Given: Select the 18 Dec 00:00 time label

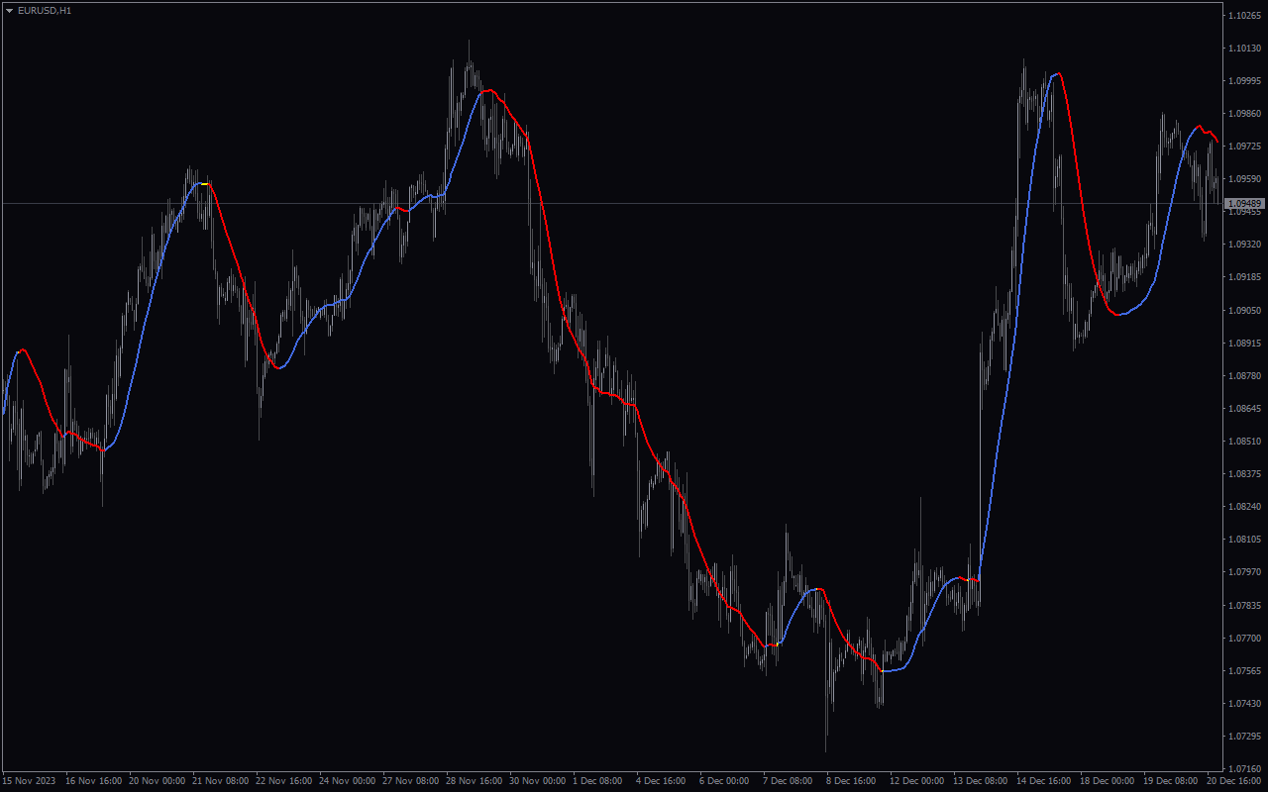Looking at the screenshot, I should click(1108, 781).
